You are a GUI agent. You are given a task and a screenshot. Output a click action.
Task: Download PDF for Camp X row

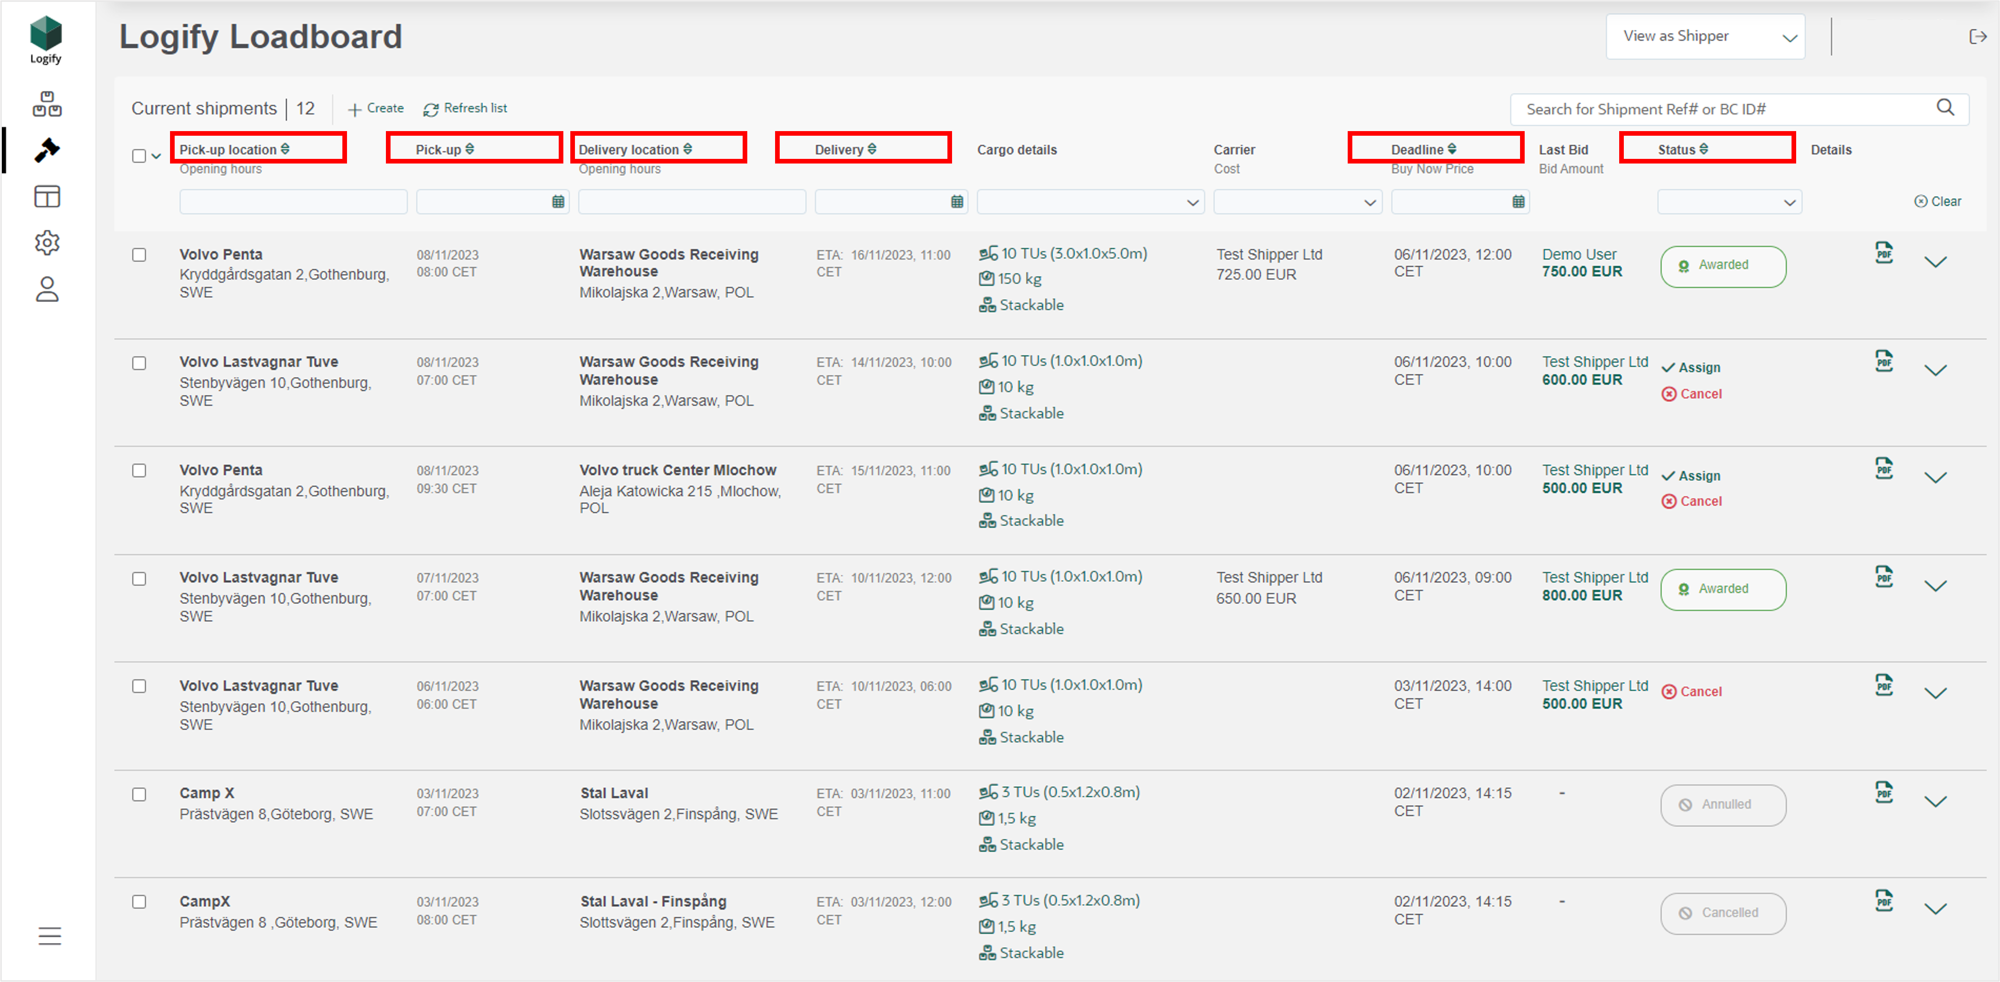[1884, 793]
